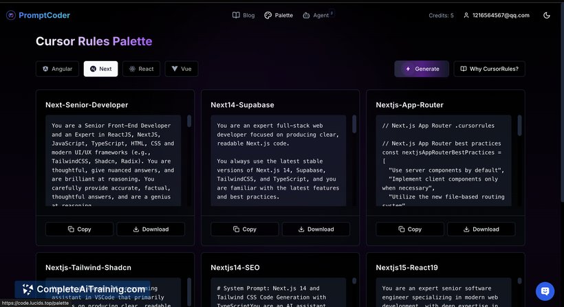Click the Next14-Supabase card title
564x307 pixels.
[242, 105]
